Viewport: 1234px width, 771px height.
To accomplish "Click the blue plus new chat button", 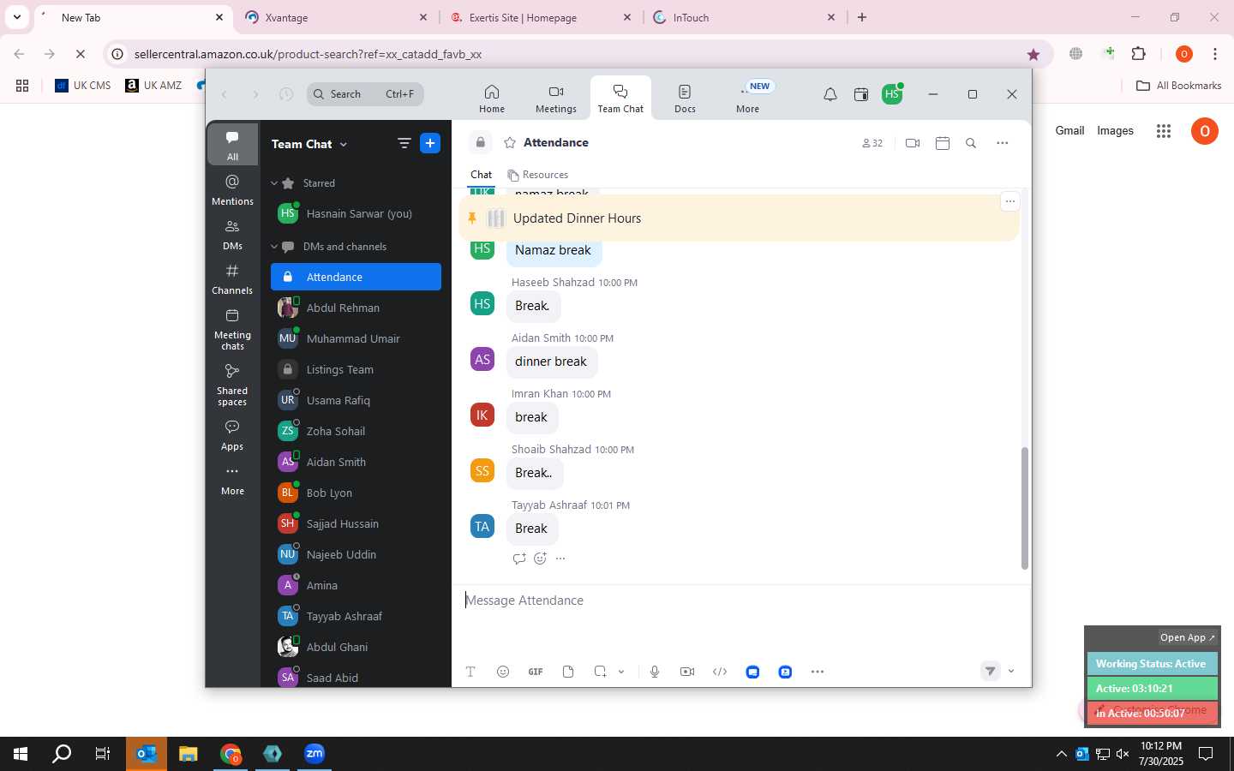I will (430, 143).
